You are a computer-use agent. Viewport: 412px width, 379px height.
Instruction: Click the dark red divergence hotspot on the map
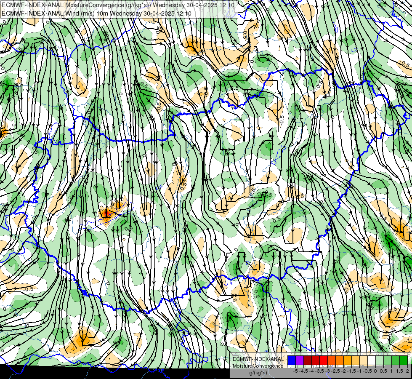[106, 213]
